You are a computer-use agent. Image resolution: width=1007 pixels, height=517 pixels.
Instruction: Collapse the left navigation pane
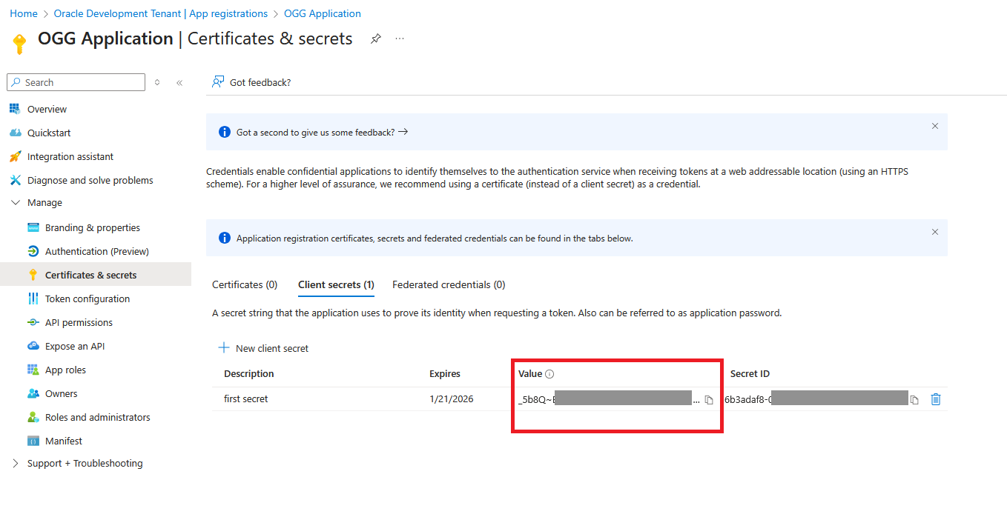coord(179,82)
